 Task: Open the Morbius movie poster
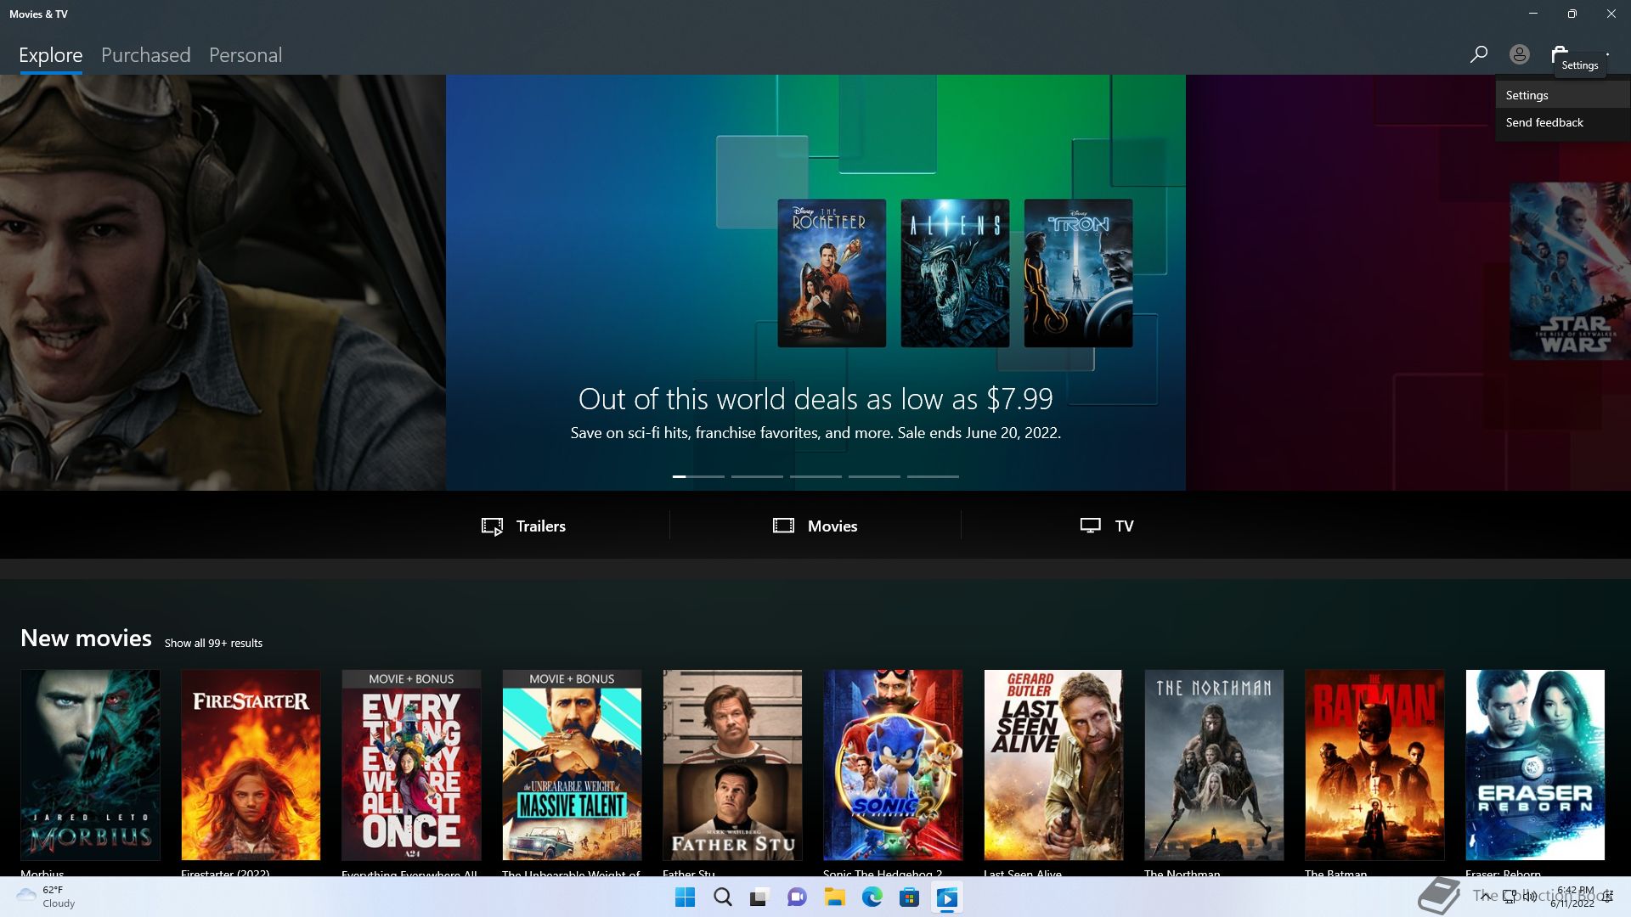90,765
